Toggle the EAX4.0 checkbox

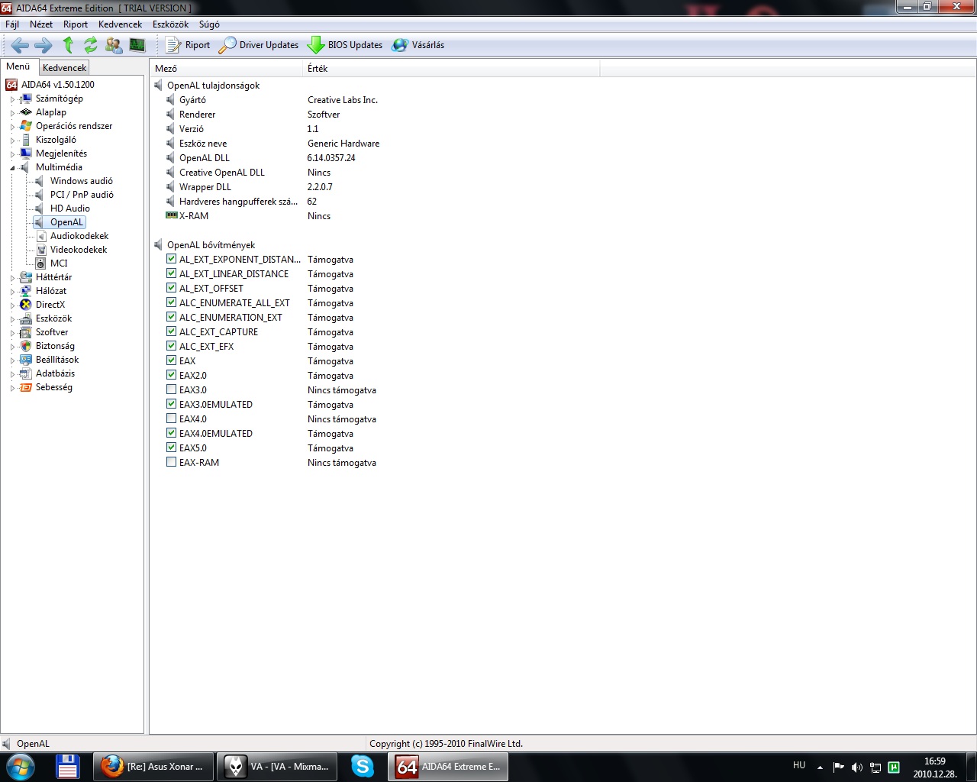click(x=171, y=418)
